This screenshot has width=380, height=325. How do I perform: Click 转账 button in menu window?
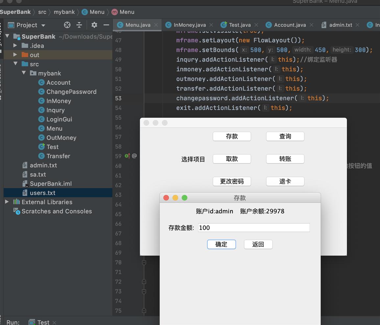pyautogui.click(x=285, y=159)
